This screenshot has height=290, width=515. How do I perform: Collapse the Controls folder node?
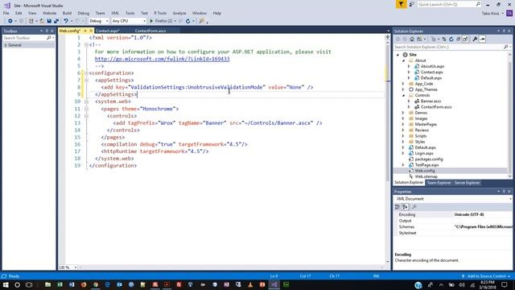click(x=404, y=95)
